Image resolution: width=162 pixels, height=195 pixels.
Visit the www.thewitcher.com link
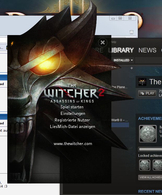[73, 144]
